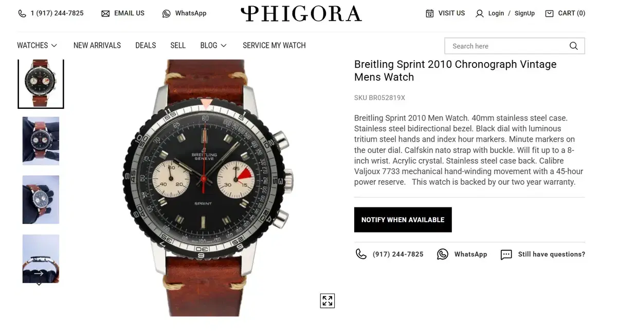Open the DEALS menu item
This screenshot has width=617, height=331.
pyautogui.click(x=146, y=45)
